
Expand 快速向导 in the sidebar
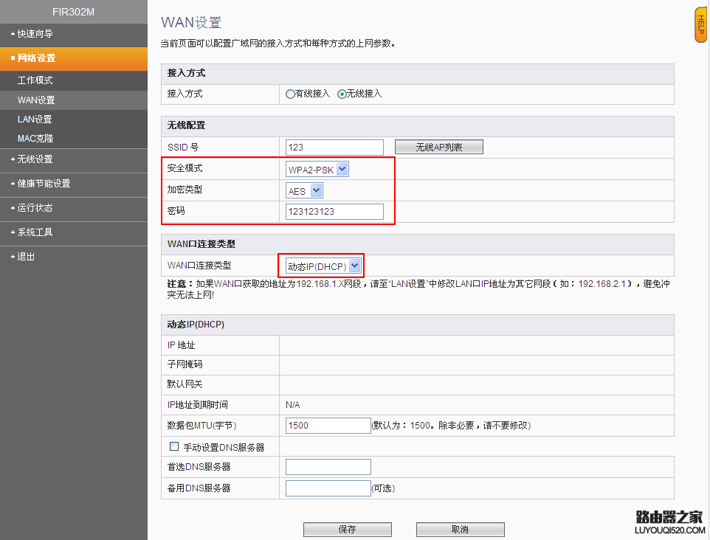(x=35, y=34)
